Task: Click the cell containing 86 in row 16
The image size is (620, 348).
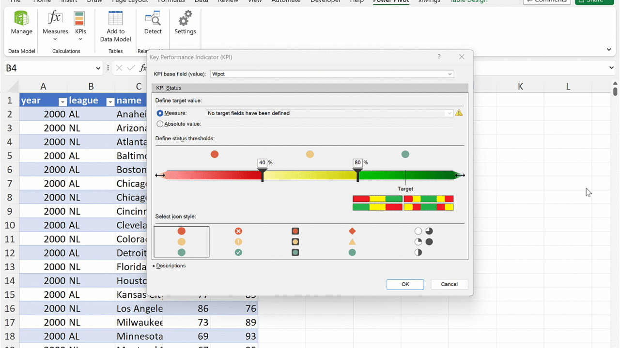Action: pos(186,308)
